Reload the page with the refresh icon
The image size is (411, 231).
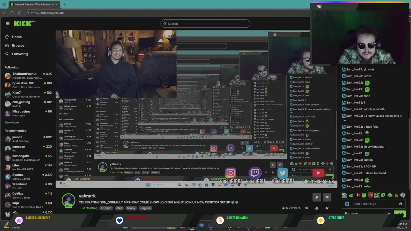coord(12,13)
